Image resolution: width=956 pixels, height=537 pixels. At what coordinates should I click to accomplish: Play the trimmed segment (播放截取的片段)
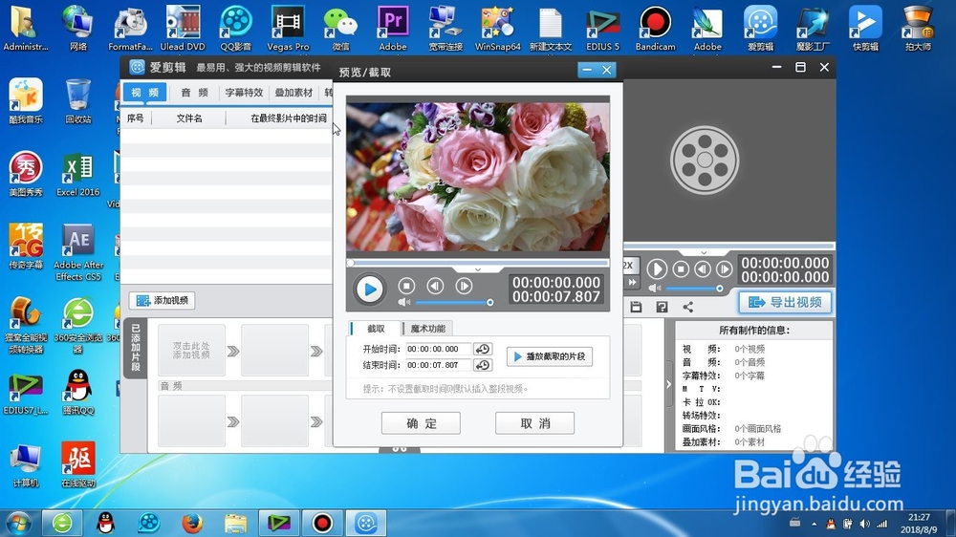[550, 356]
